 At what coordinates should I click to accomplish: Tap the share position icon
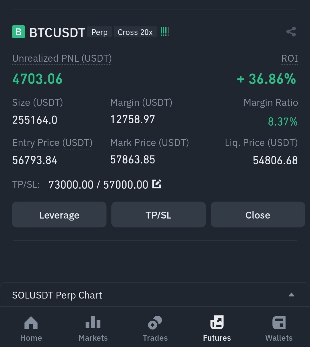[x=291, y=32]
